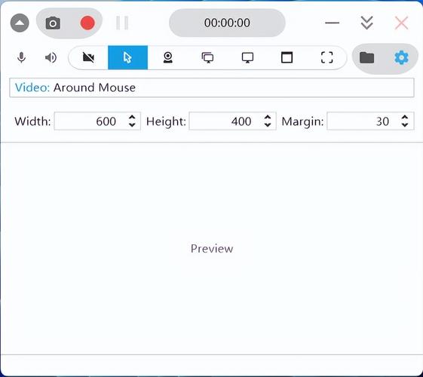Select the Around Mouse cursor source

coord(127,57)
